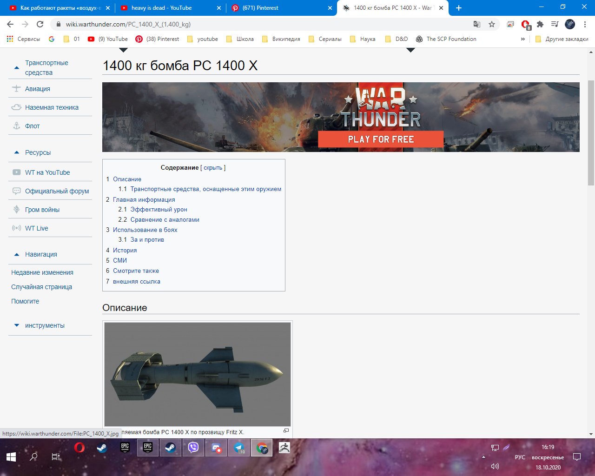Open the Google bookmark icon

tap(52, 39)
